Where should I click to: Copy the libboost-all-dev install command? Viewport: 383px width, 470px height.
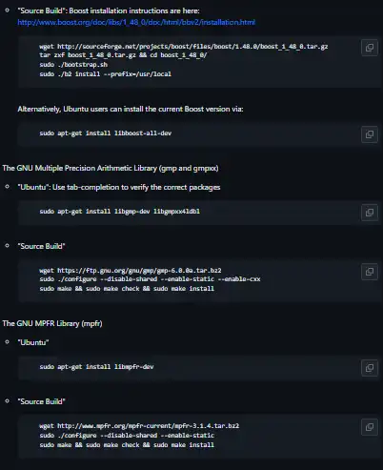[370, 134]
